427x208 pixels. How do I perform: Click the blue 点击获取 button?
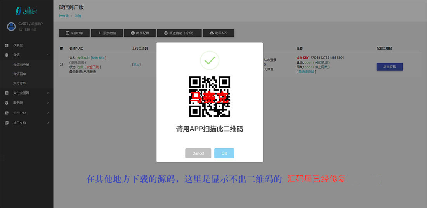pyautogui.click(x=389, y=67)
